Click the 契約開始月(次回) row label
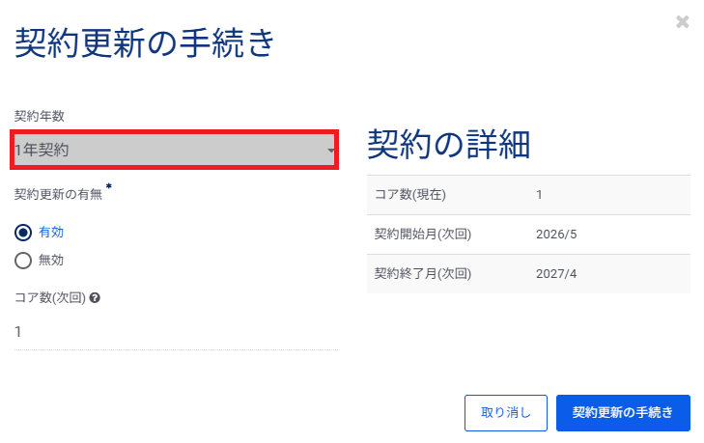 tap(422, 235)
